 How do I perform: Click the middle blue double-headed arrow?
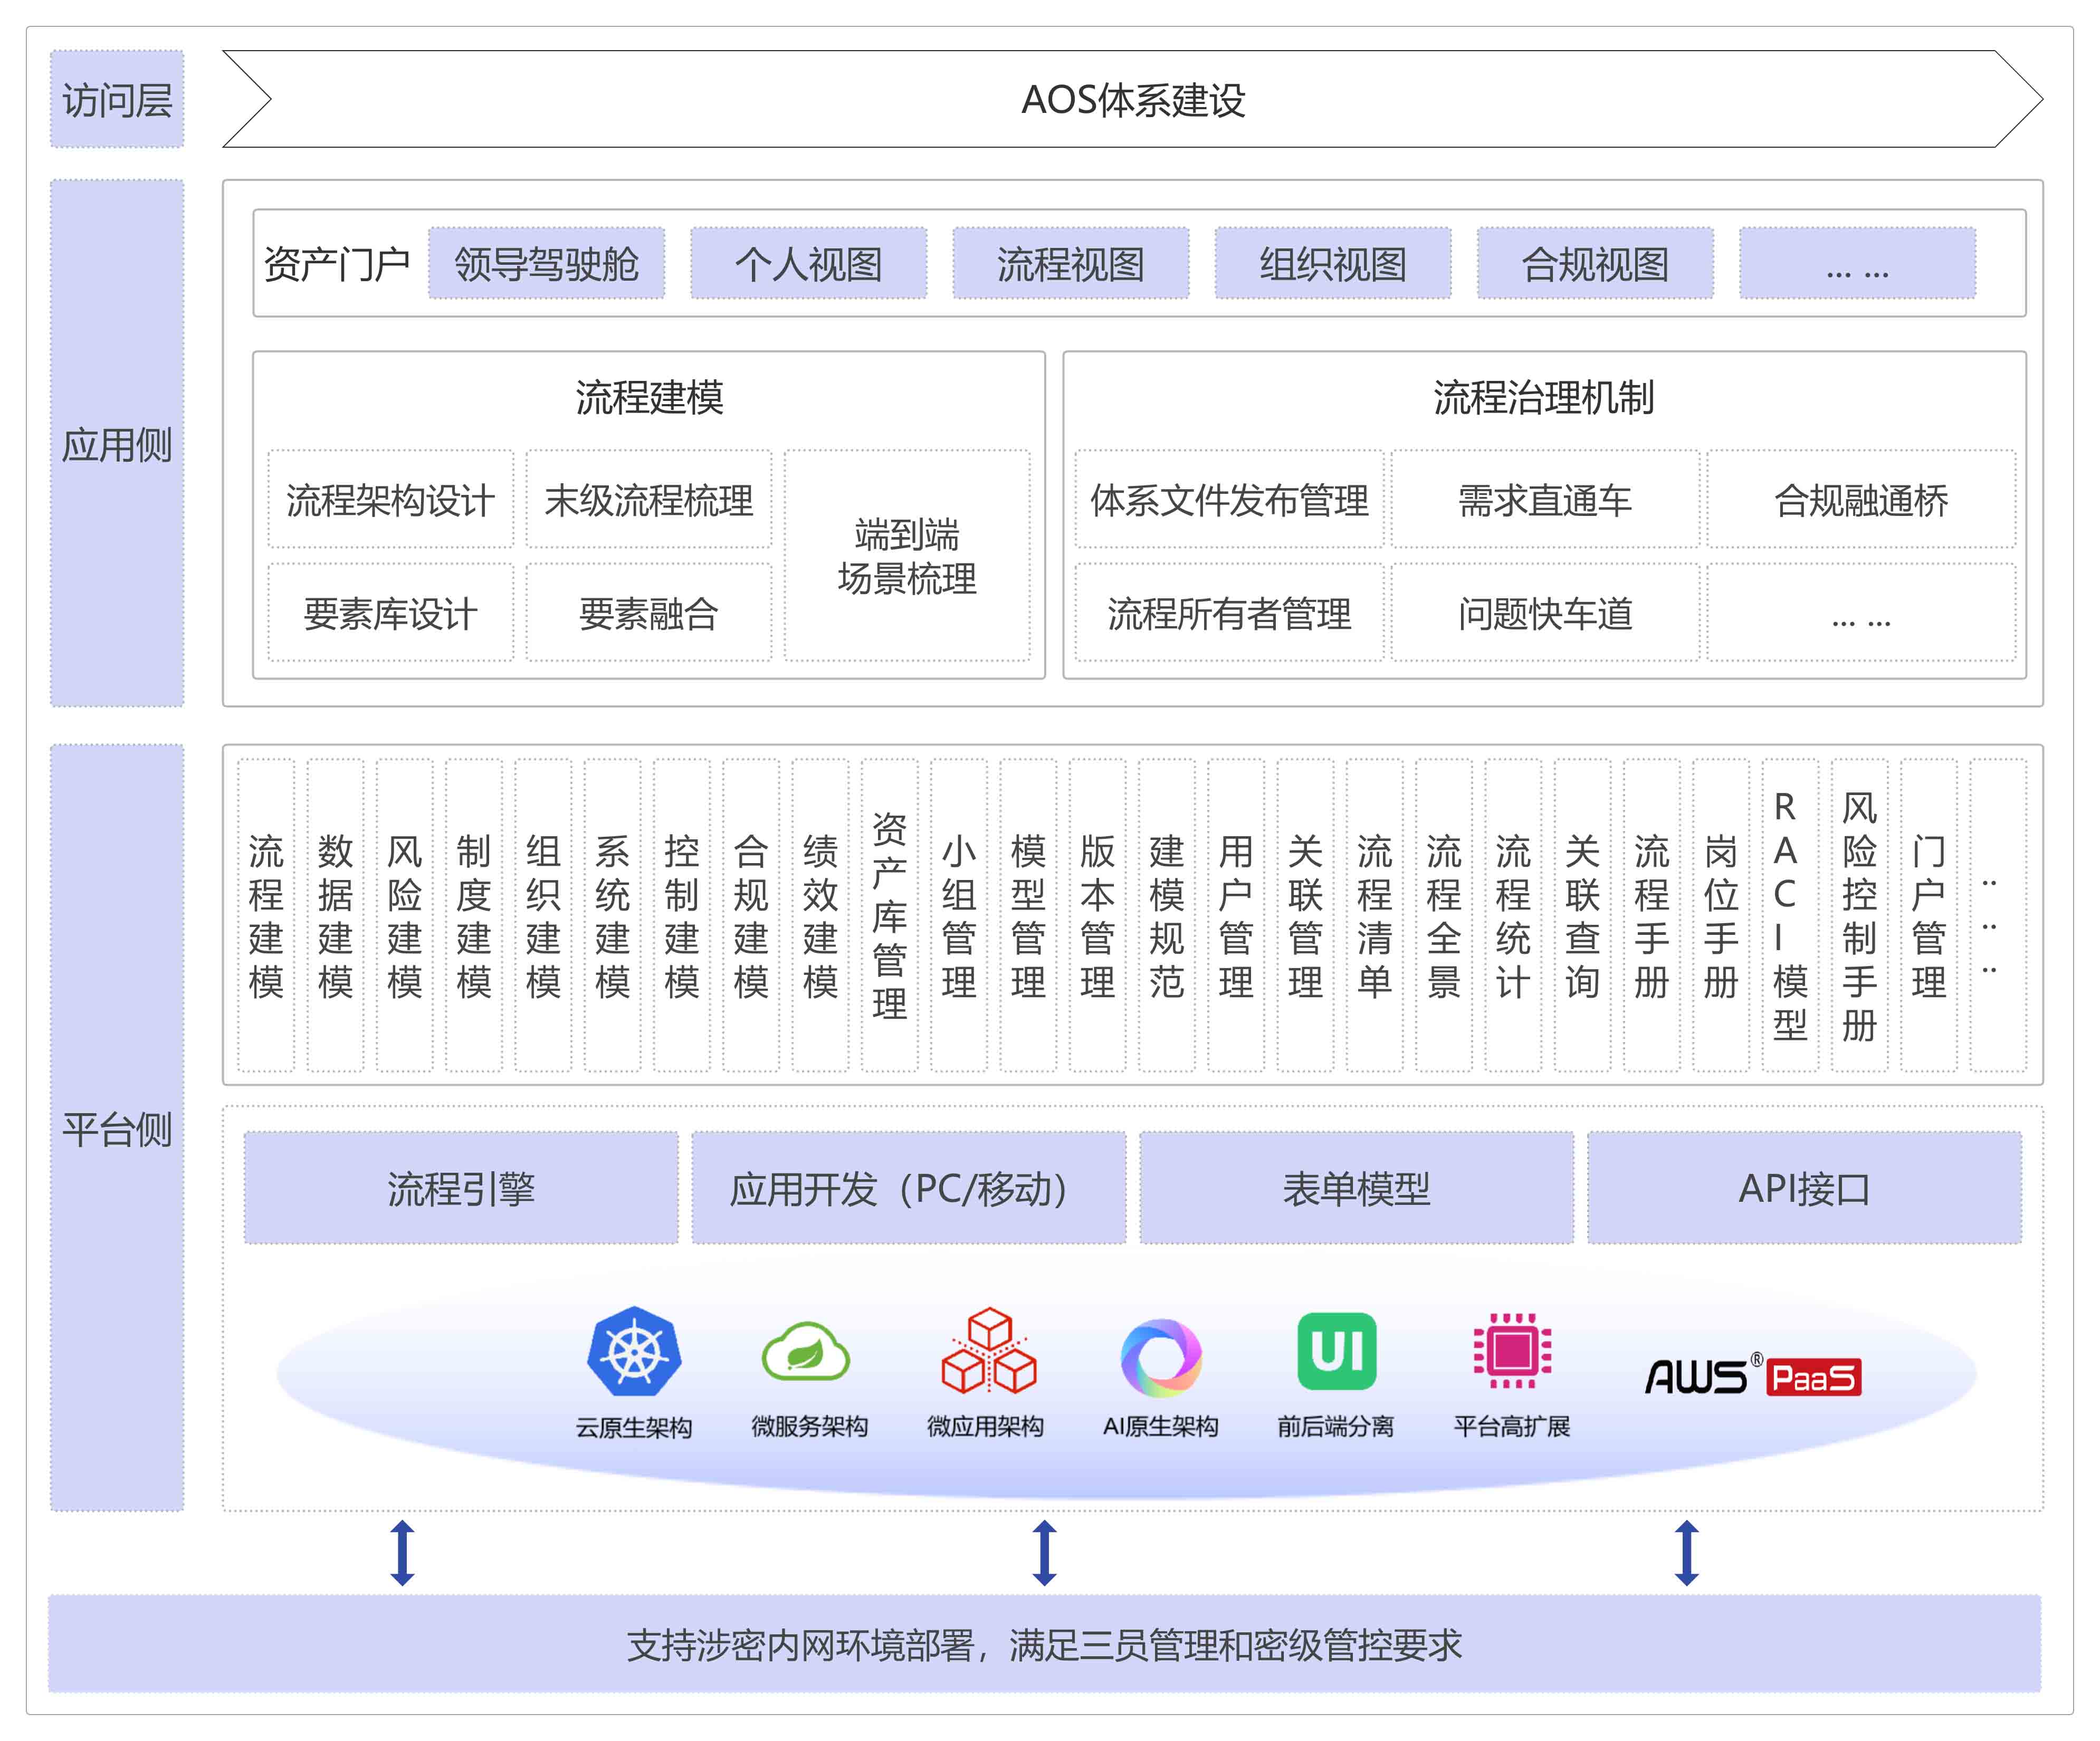pyautogui.click(x=1044, y=1552)
